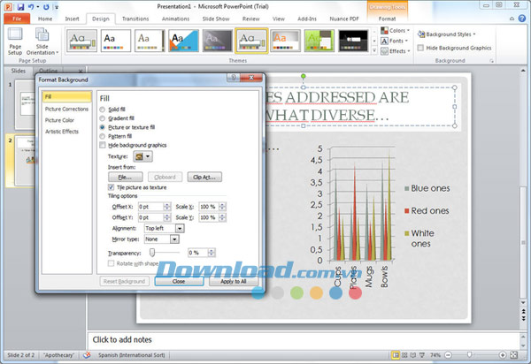The width and height of the screenshot is (531, 364).
Task: Click the Scale Y percentage field
Action: coord(209,217)
